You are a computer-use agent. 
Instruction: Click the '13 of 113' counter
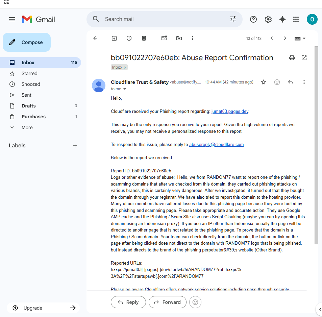click(254, 39)
